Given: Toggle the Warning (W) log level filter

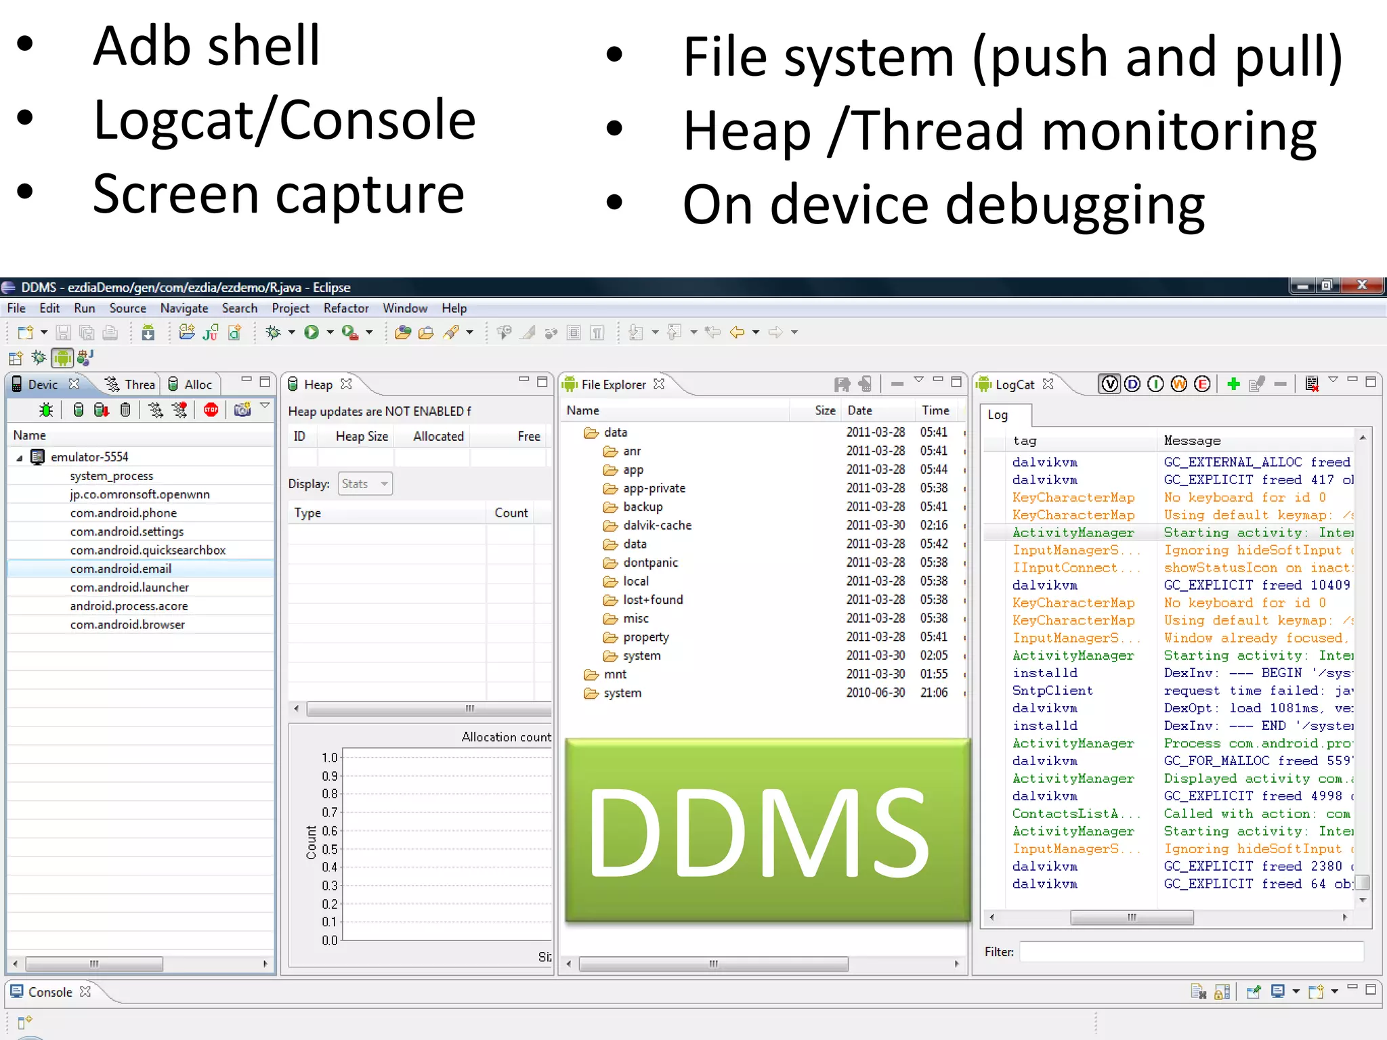Looking at the screenshot, I should (x=1179, y=385).
